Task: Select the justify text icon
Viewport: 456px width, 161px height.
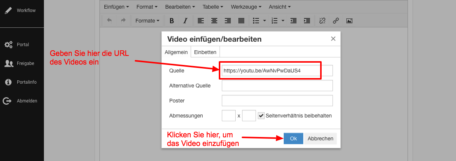Action: point(241,21)
